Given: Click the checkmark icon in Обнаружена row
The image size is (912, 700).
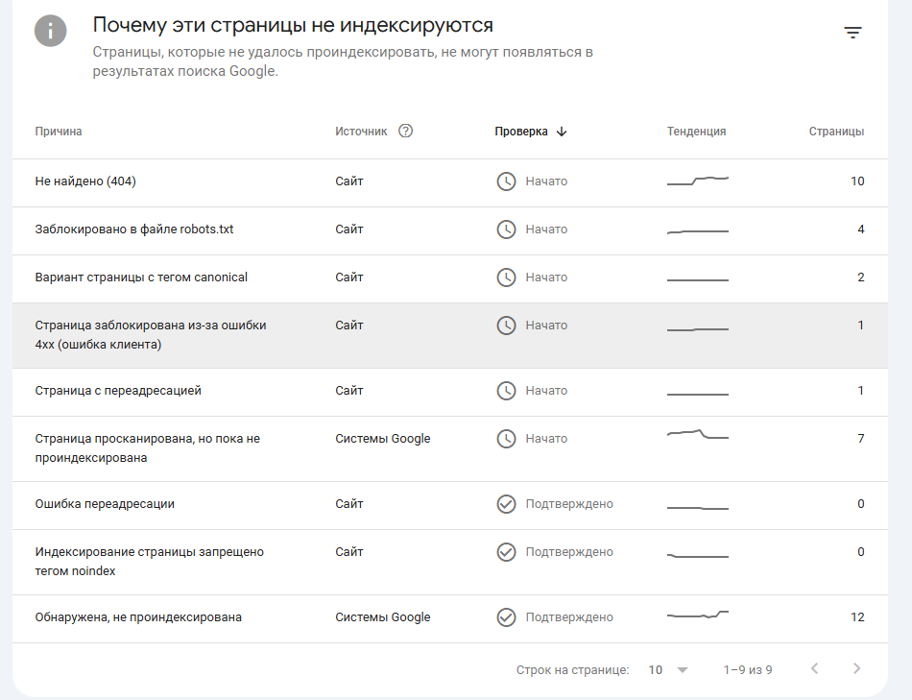Looking at the screenshot, I should 506,617.
